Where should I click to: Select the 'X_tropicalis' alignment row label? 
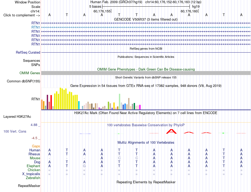pyautogui.click(x=31, y=174)
